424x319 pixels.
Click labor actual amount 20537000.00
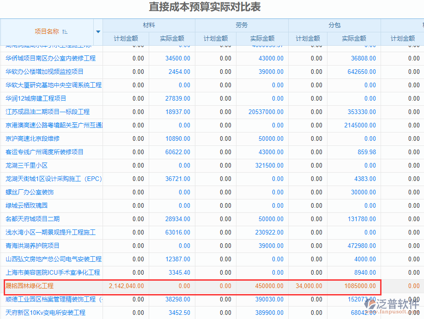(x=266, y=112)
